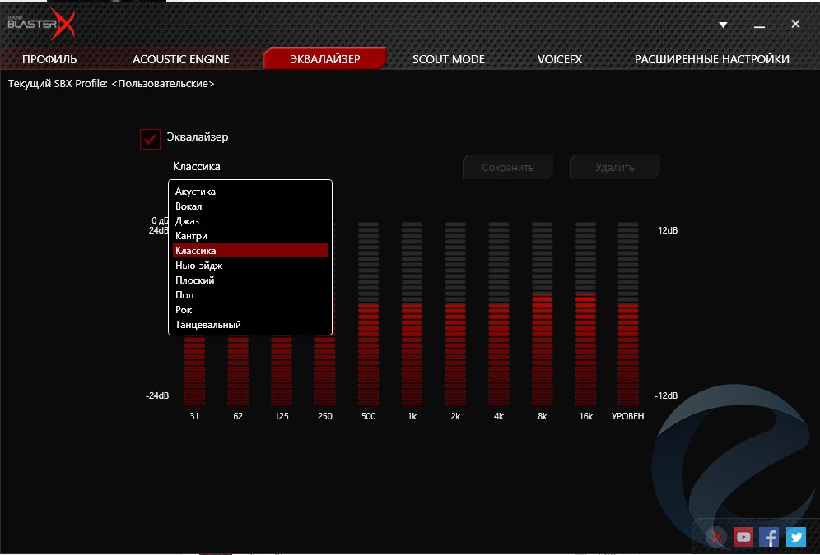Switch to the ПРОФИЛЬ tab

[x=49, y=59]
